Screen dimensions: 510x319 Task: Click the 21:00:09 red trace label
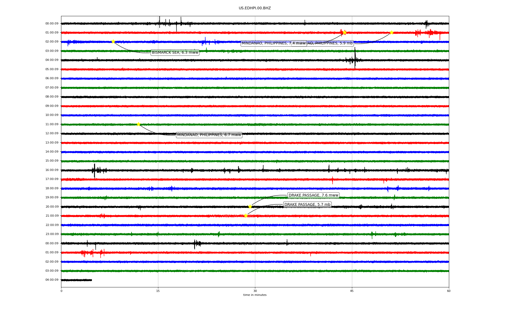52,216
